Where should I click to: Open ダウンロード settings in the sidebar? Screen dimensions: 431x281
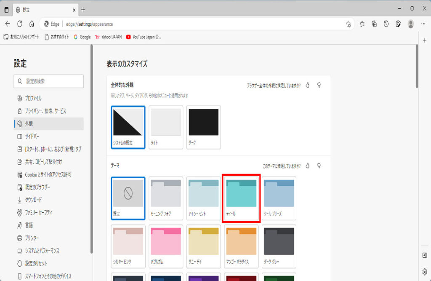coord(33,200)
